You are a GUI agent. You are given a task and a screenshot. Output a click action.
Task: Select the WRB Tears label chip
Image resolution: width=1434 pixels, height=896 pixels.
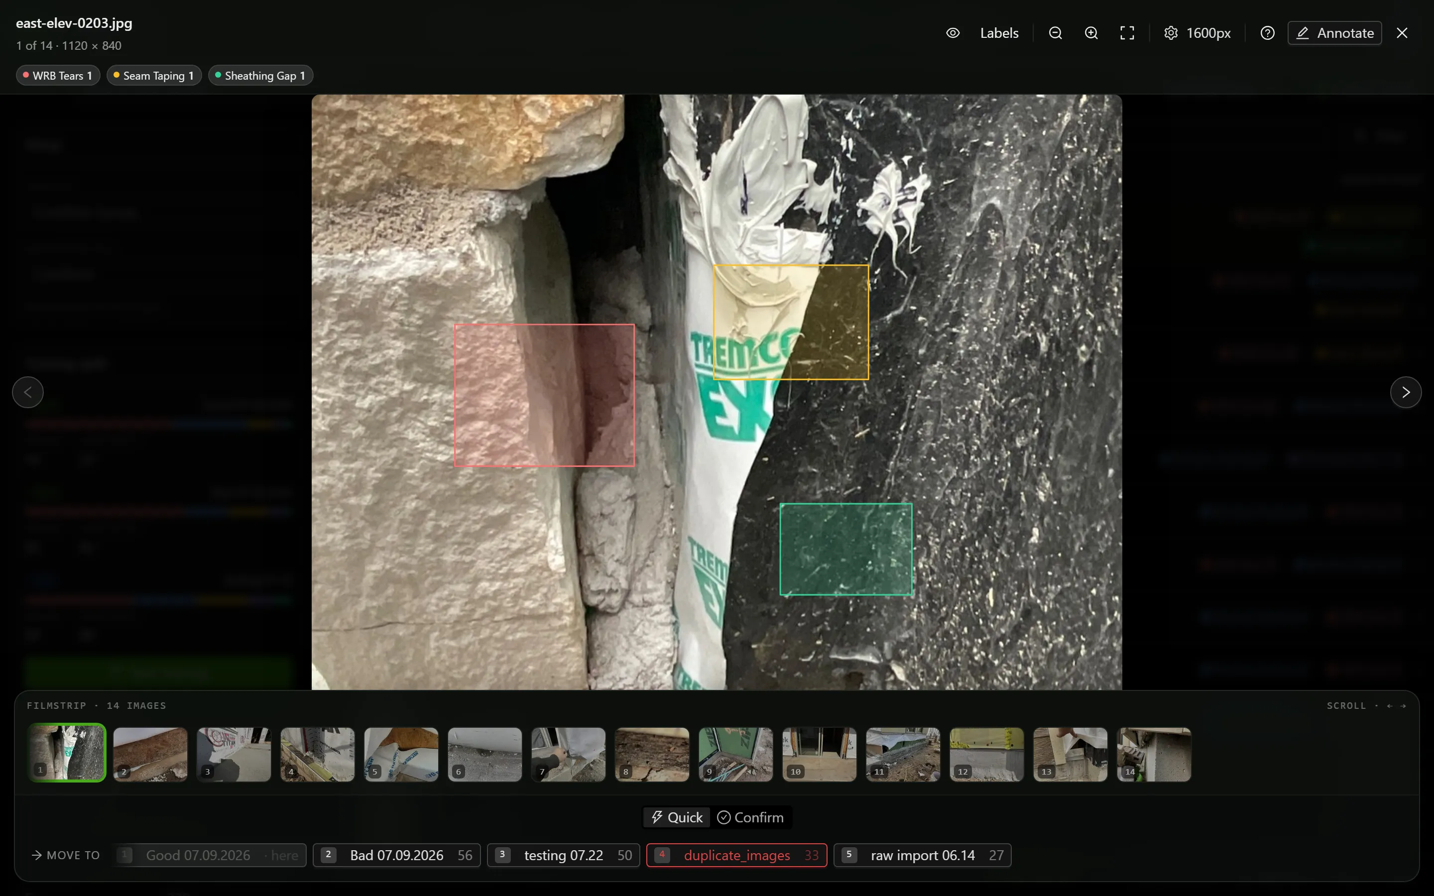click(57, 76)
